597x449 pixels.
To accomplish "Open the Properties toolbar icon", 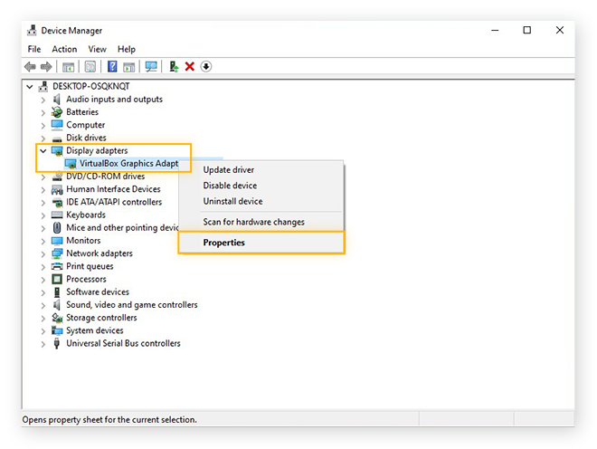I will tap(90, 67).
